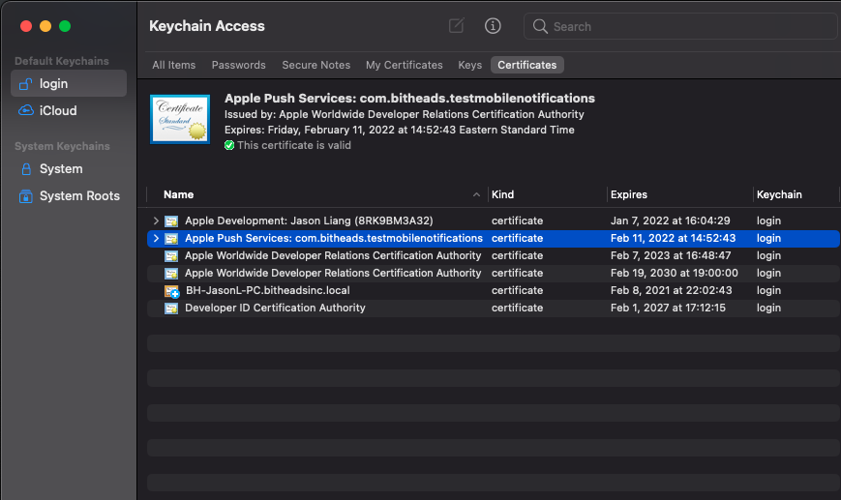
Task: Open the My Certificates tab
Action: click(405, 65)
